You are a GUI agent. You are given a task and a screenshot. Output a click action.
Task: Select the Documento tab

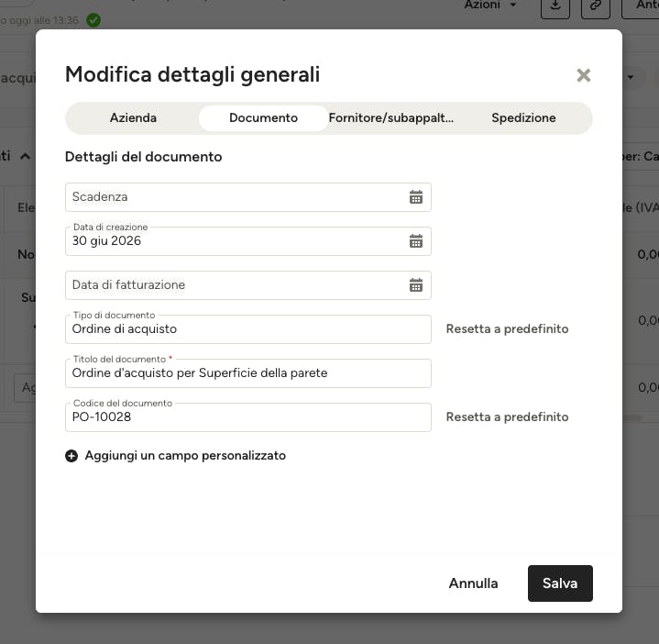tap(264, 117)
